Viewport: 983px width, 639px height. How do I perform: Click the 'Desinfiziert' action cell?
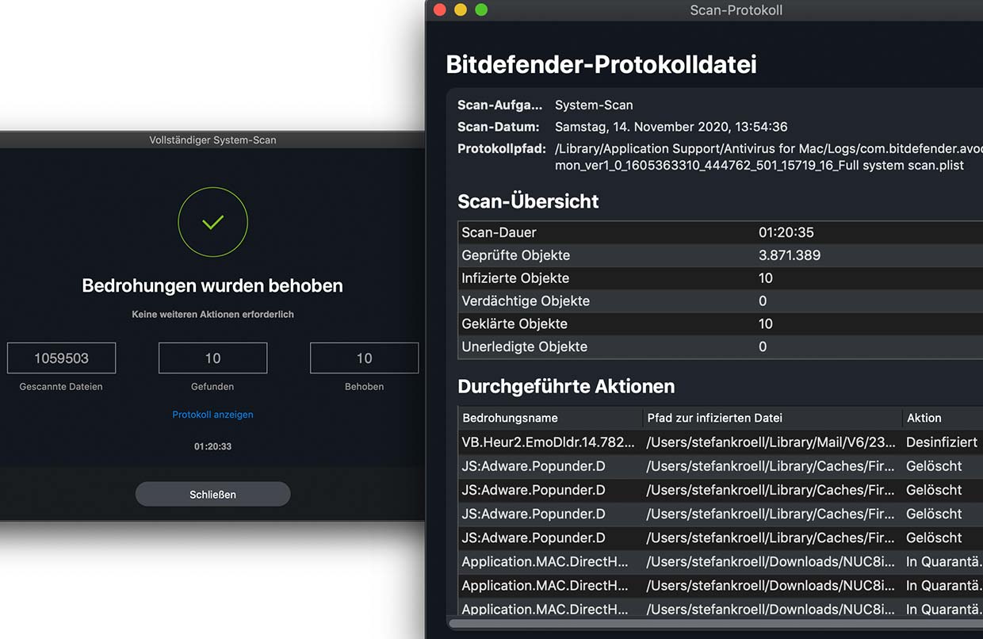coord(942,442)
